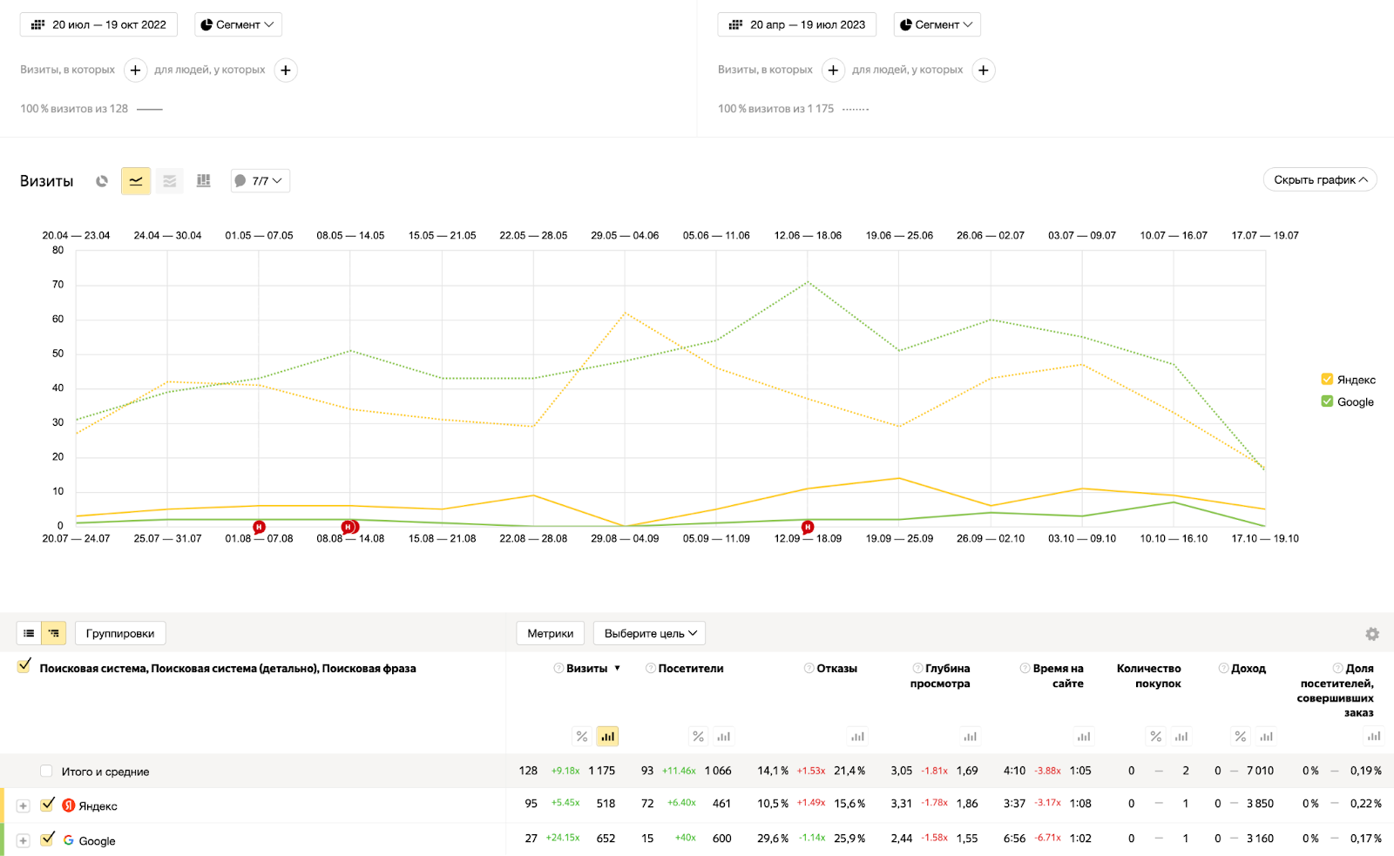The height and width of the screenshot is (856, 1394).
Task: Click the 100 % визитов из 1 175 text
Action: click(775, 109)
